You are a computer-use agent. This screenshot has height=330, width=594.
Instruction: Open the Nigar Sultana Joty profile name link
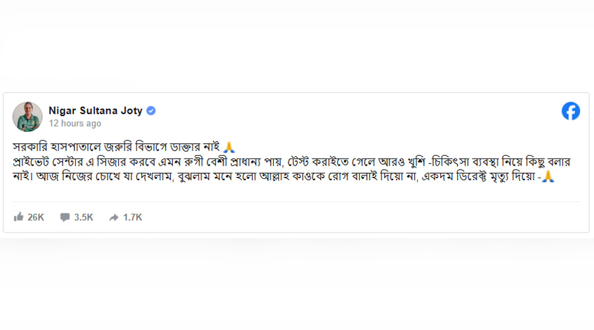pyautogui.click(x=95, y=111)
